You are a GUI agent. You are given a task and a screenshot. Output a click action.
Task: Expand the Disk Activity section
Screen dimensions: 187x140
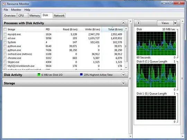pos(123,75)
